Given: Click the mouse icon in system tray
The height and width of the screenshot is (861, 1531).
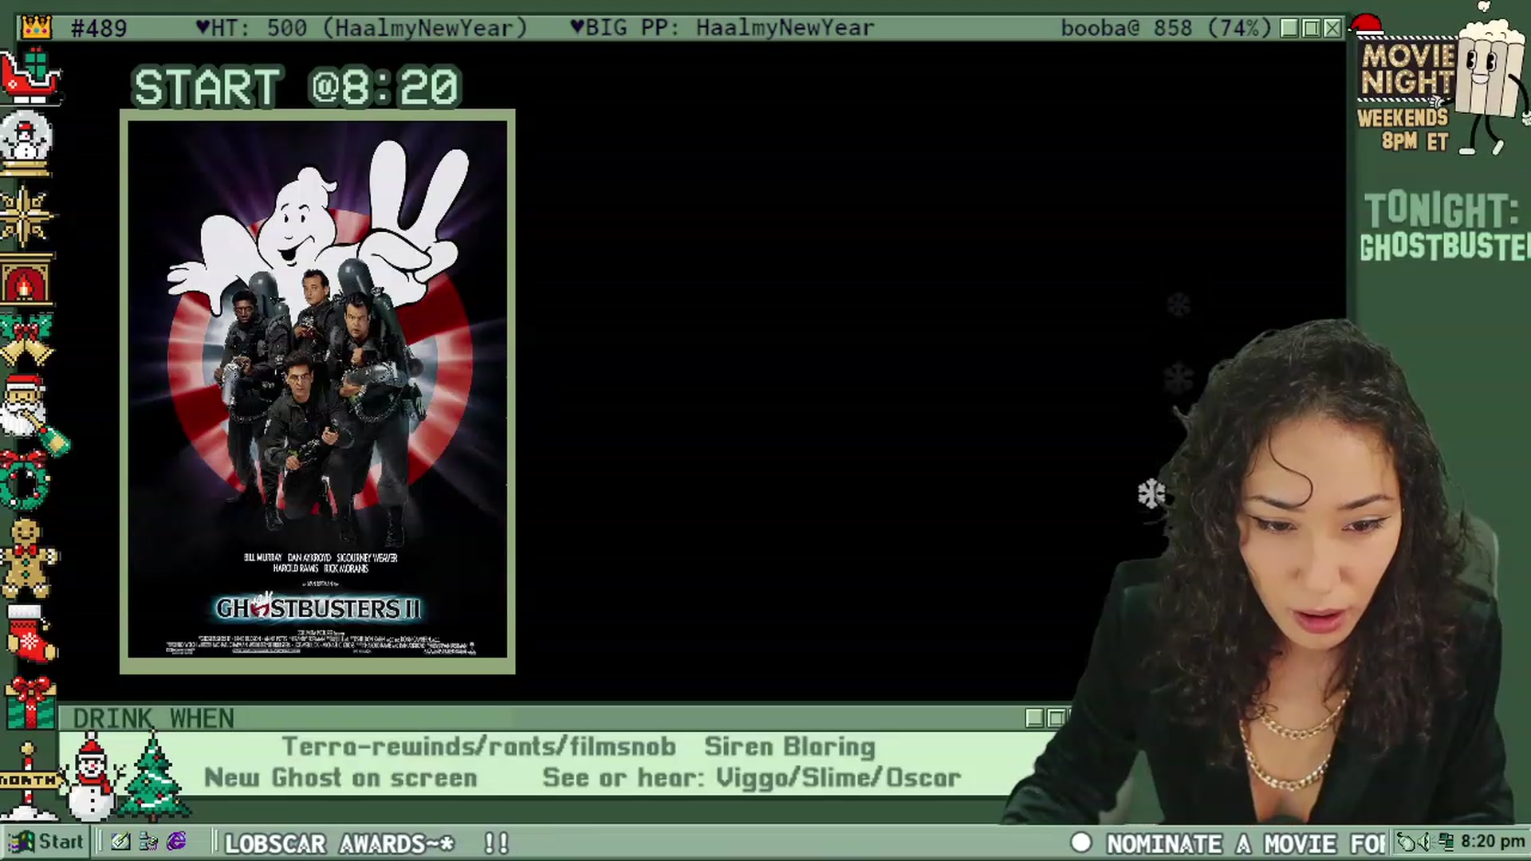Looking at the screenshot, I should 1407,842.
